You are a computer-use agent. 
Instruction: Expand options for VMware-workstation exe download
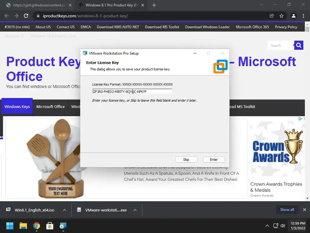point(135,210)
